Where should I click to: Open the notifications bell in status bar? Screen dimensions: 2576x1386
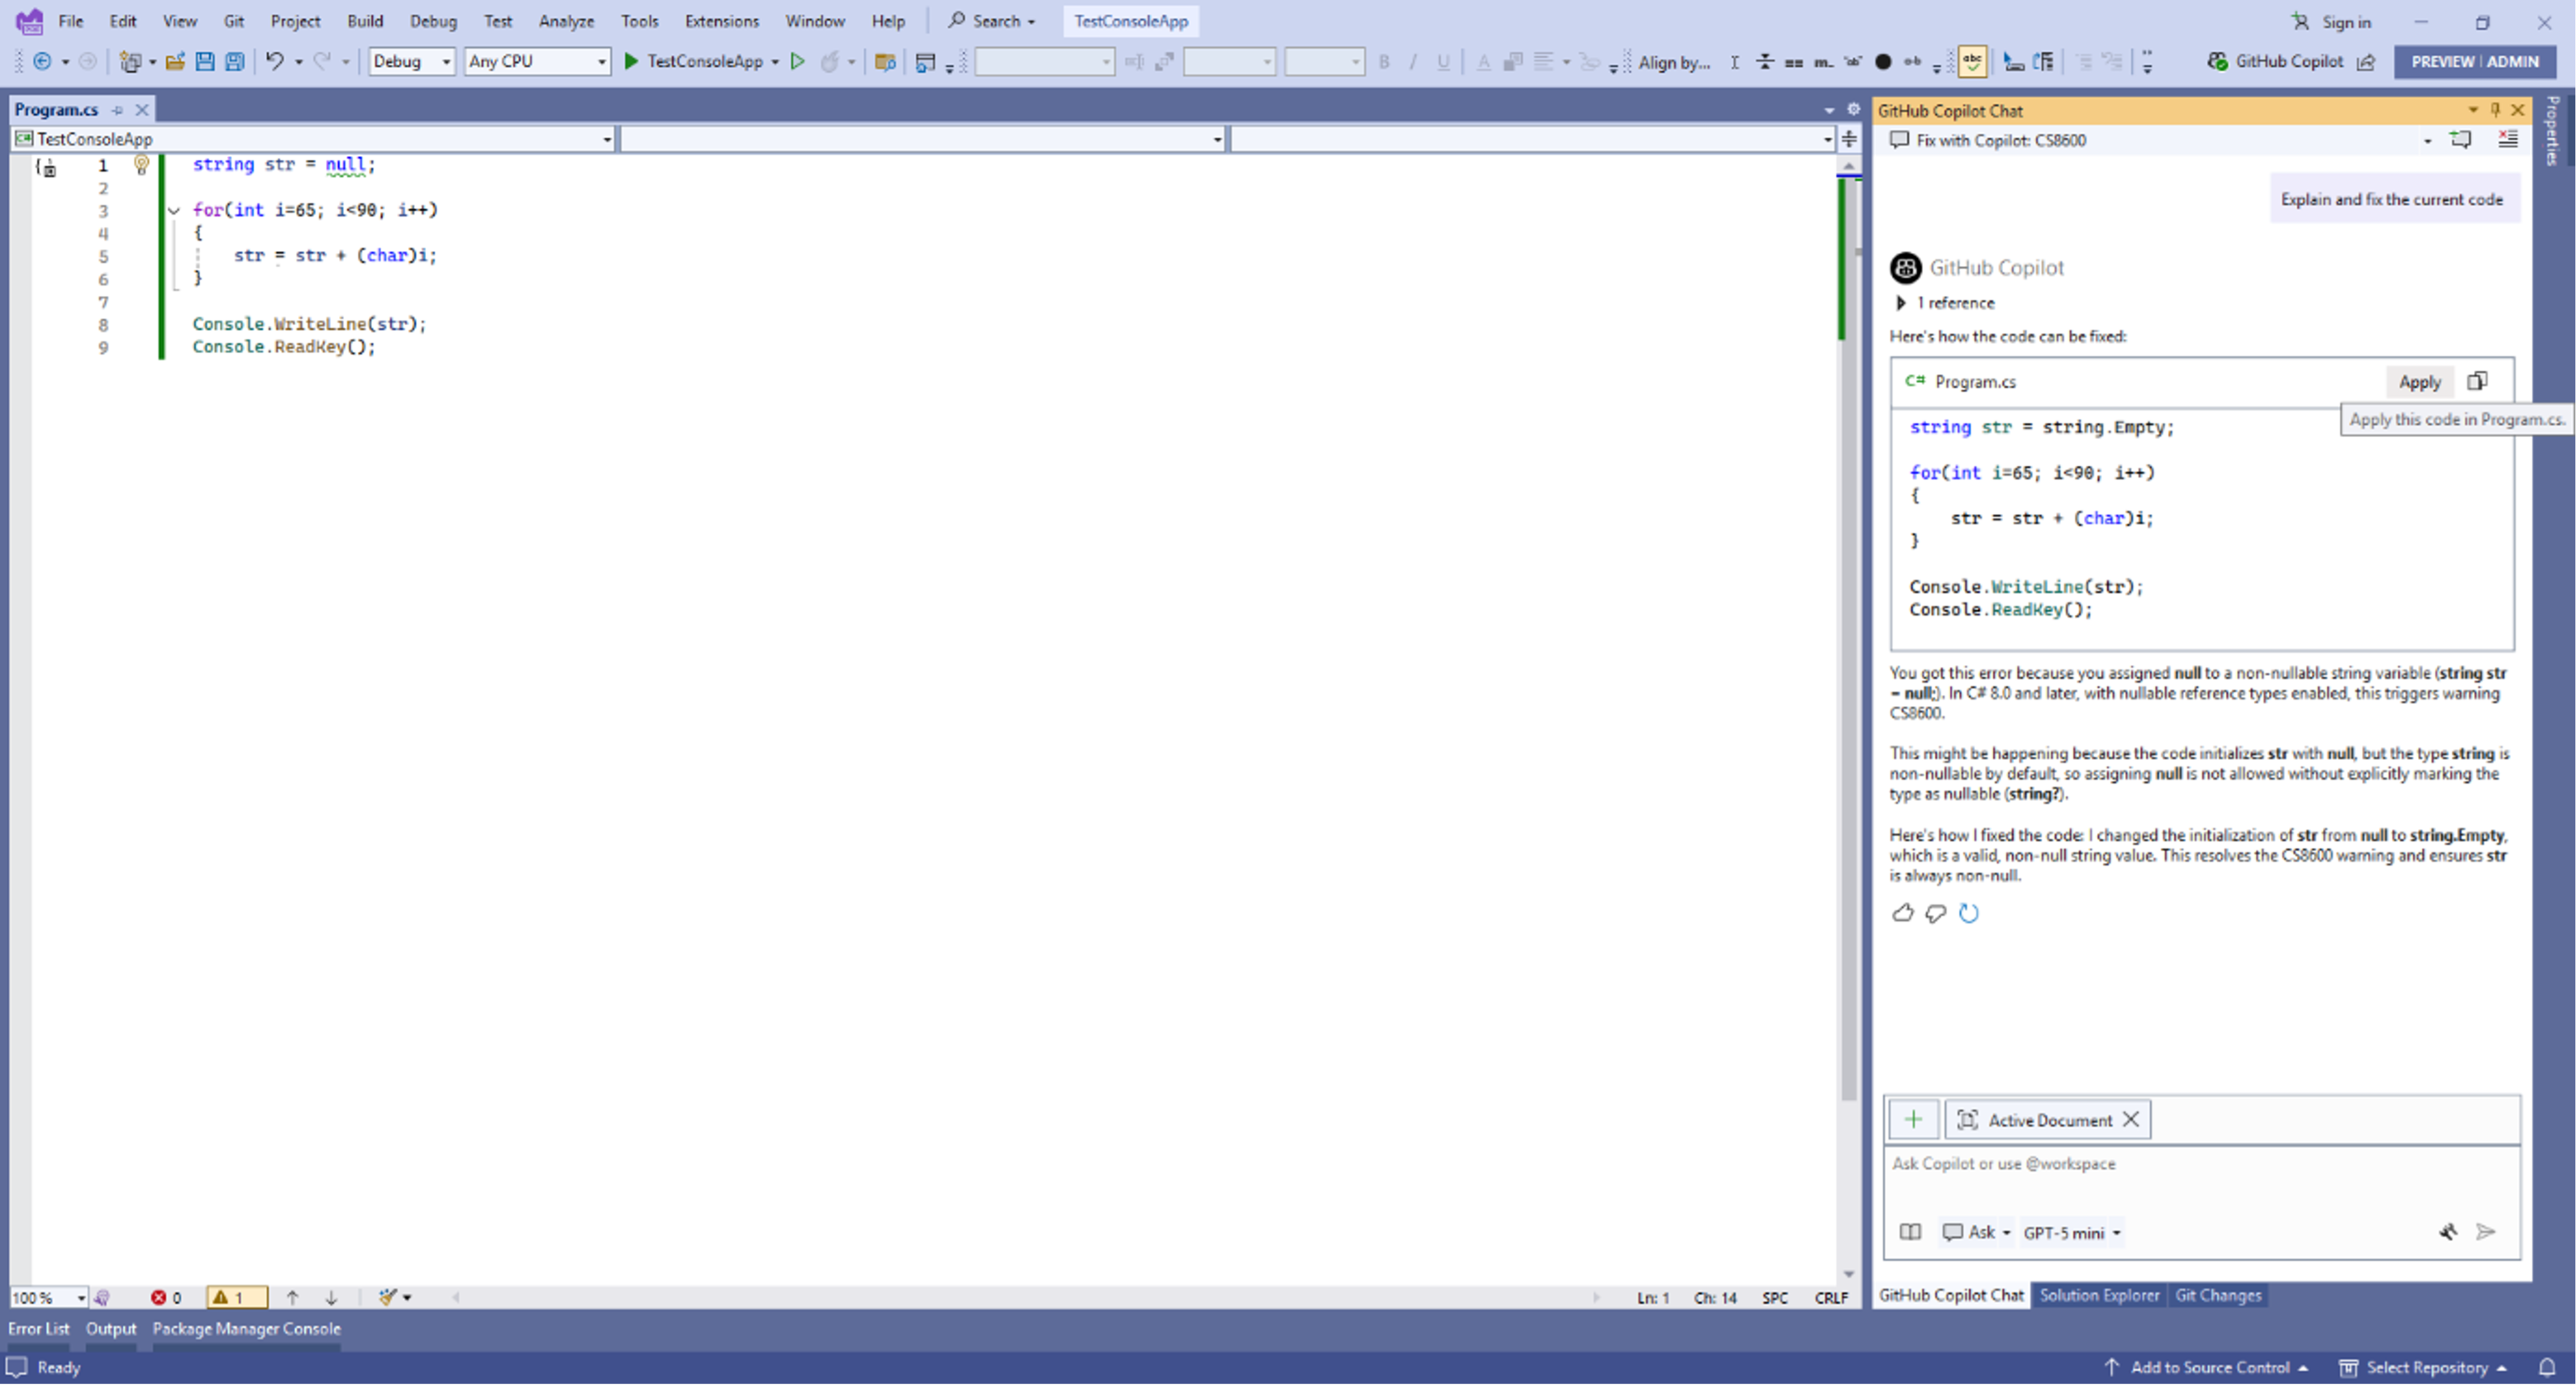coord(2549,1367)
